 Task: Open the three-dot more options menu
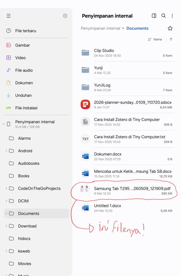coord(172,16)
